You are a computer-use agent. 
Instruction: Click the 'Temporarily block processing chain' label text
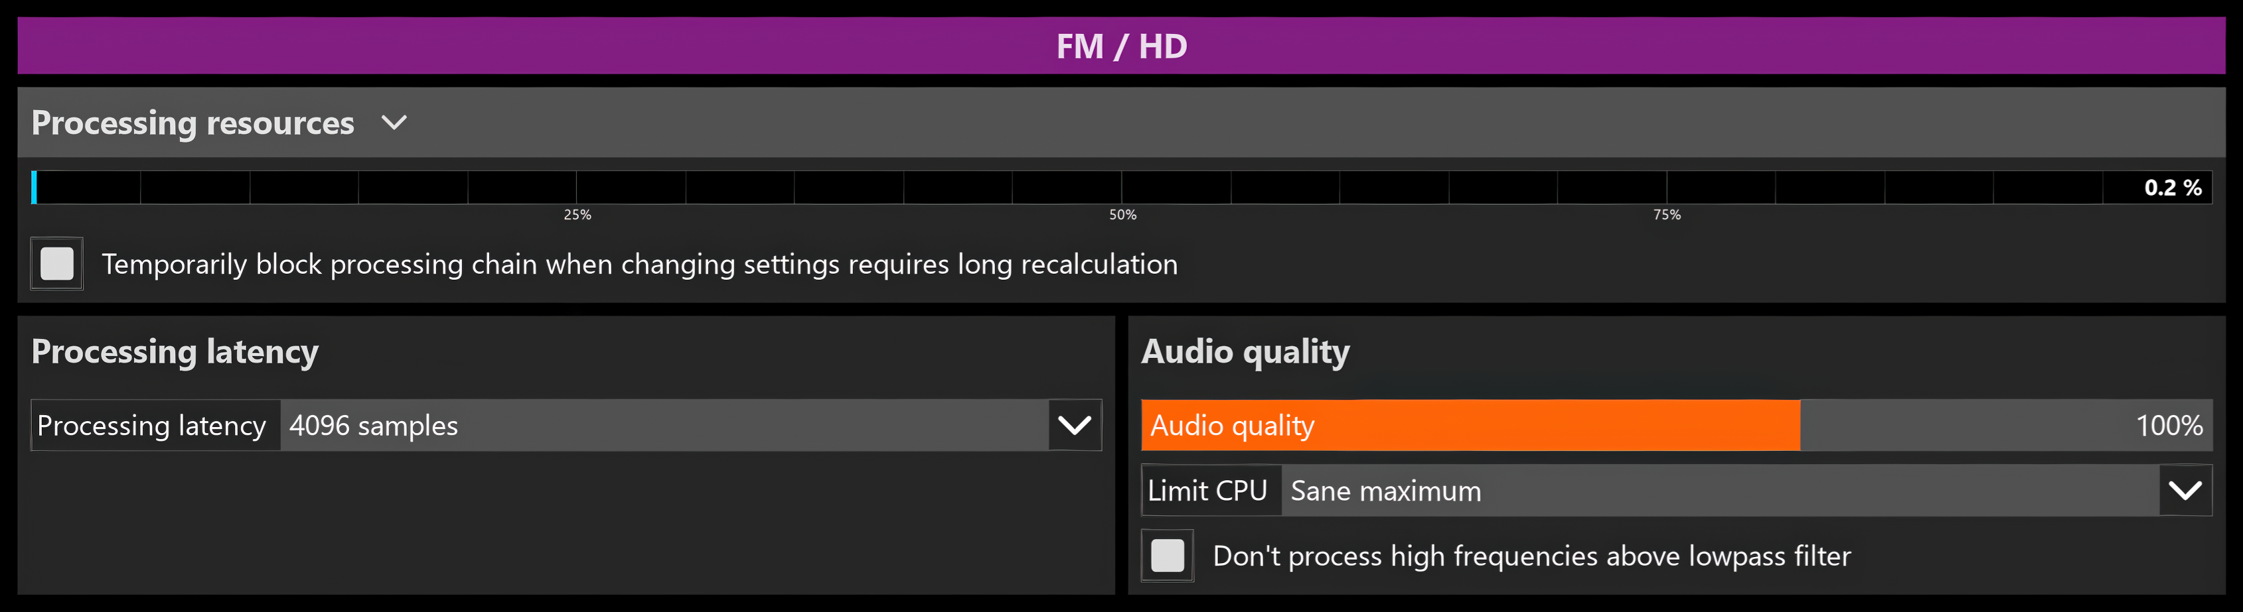pos(639,265)
